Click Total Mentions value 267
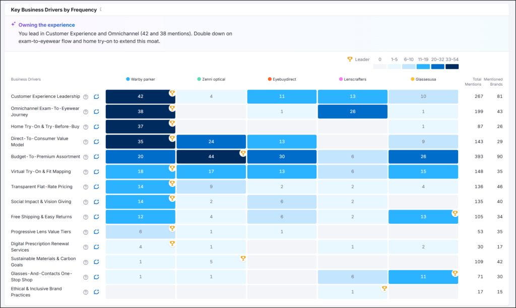 pos(479,96)
